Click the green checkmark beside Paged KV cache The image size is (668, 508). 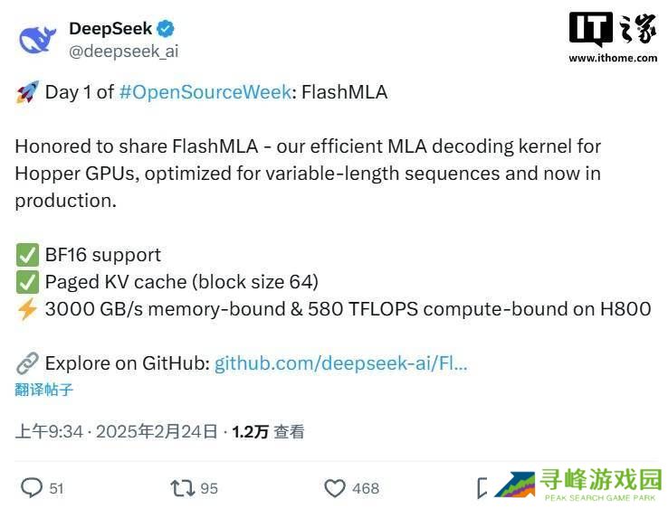click(26, 282)
